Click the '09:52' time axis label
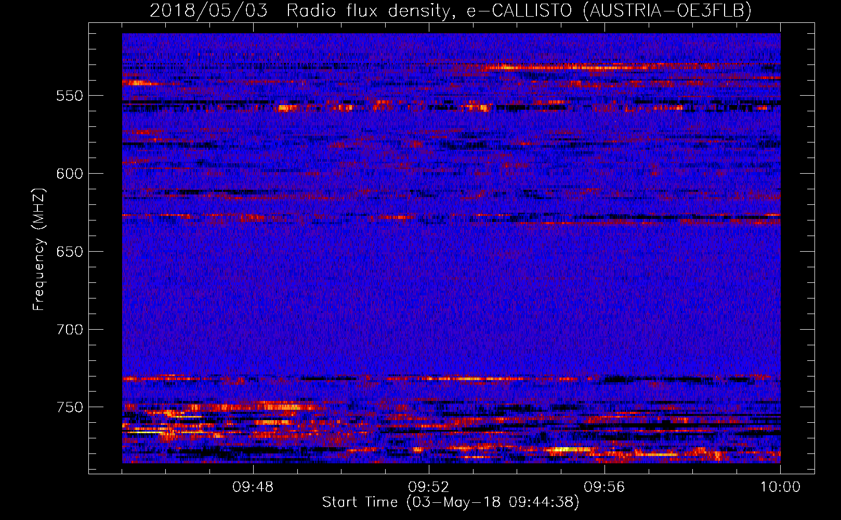This screenshot has width=841, height=520. point(429,487)
